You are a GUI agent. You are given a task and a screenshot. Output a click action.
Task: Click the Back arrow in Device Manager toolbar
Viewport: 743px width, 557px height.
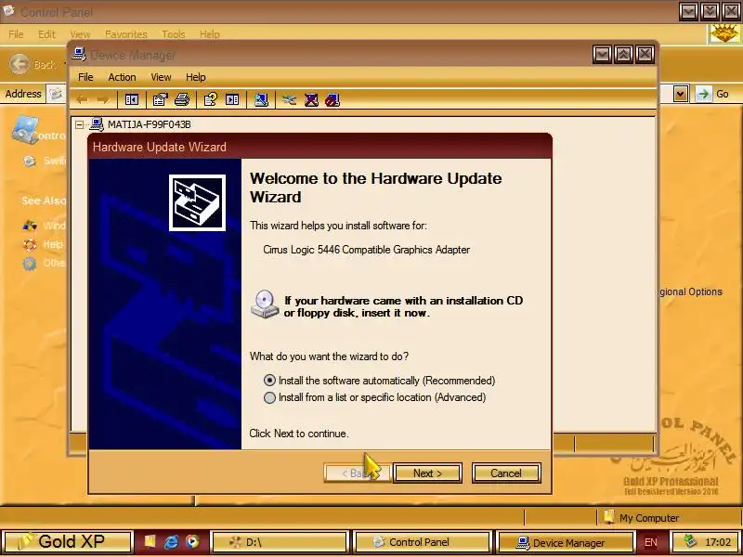[83, 99]
